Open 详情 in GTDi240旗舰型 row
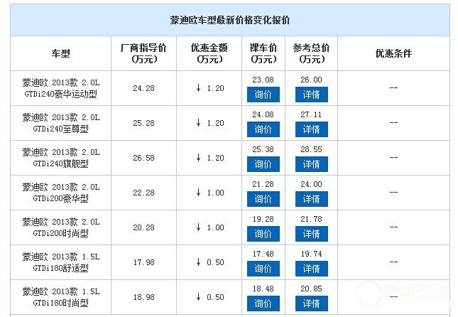 [x=311, y=164]
